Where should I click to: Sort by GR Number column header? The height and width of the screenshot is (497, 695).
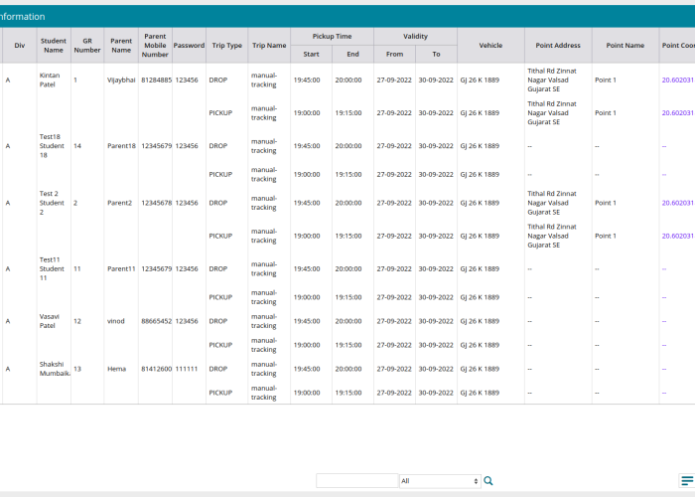[x=87, y=45]
